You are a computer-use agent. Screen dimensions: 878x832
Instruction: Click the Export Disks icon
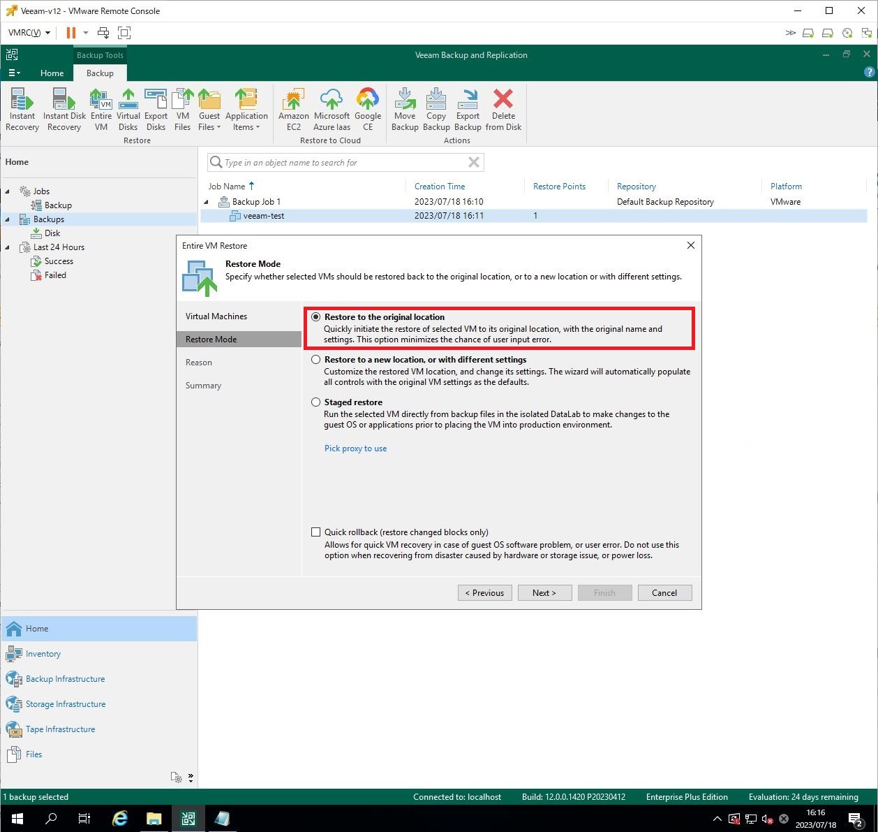(156, 109)
